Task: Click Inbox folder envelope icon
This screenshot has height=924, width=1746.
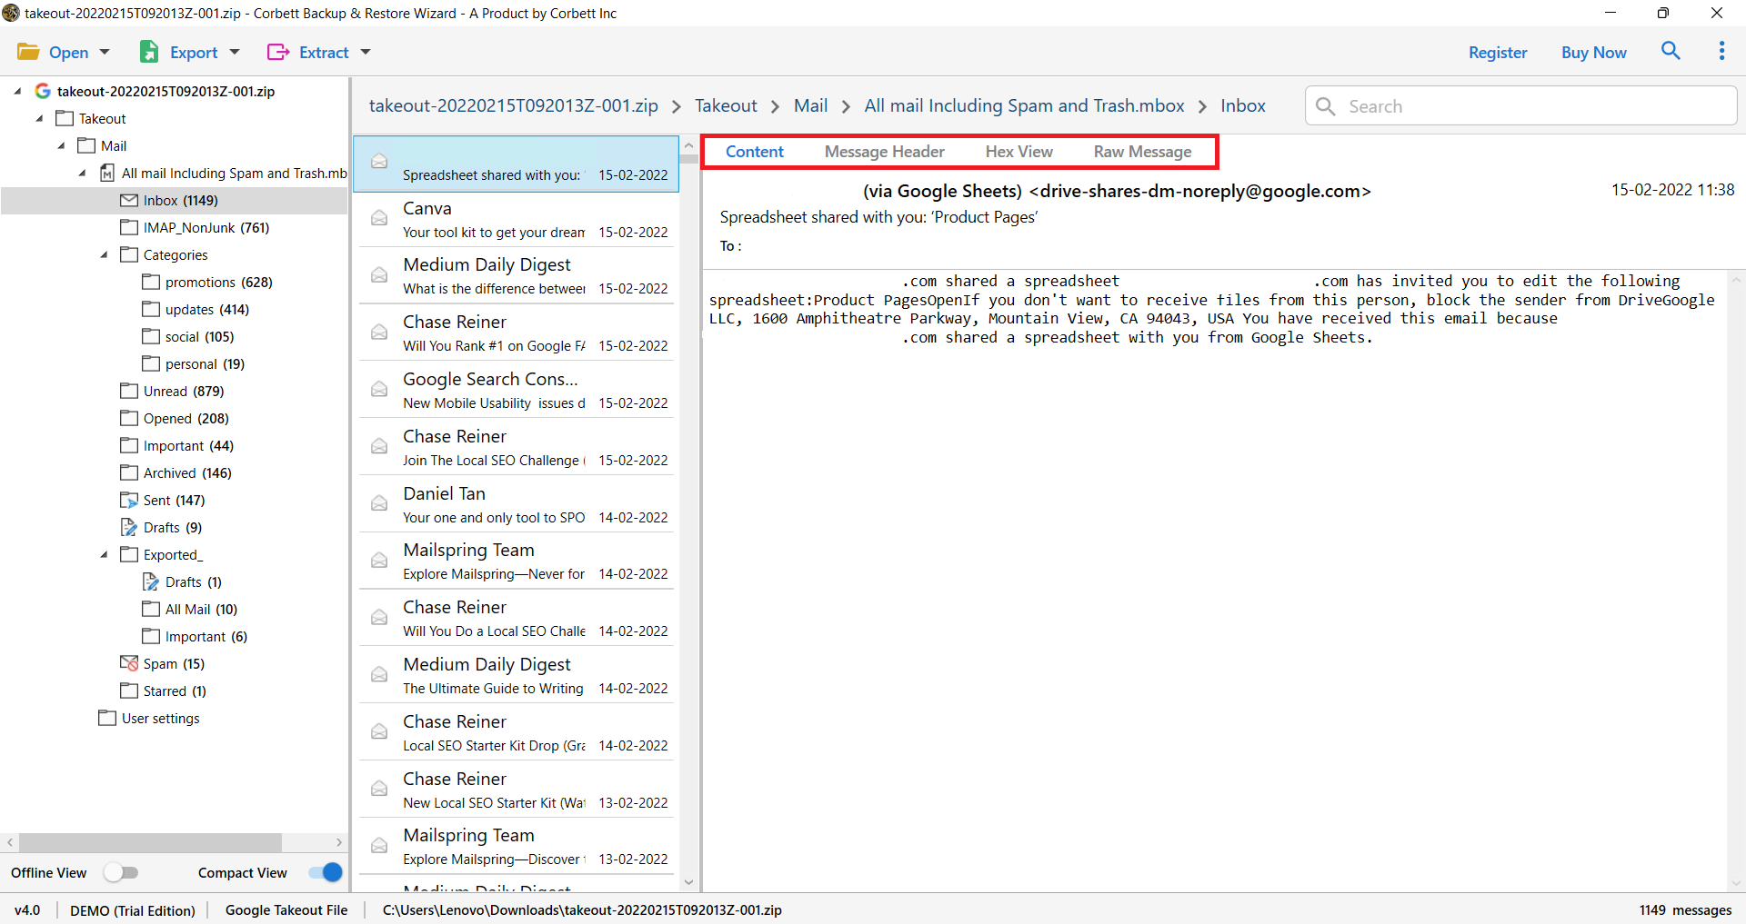Action: (x=129, y=200)
